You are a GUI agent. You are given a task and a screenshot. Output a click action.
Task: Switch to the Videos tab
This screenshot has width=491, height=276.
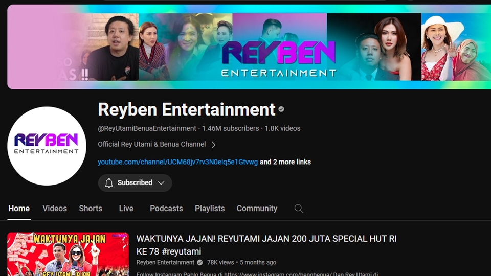point(55,209)
